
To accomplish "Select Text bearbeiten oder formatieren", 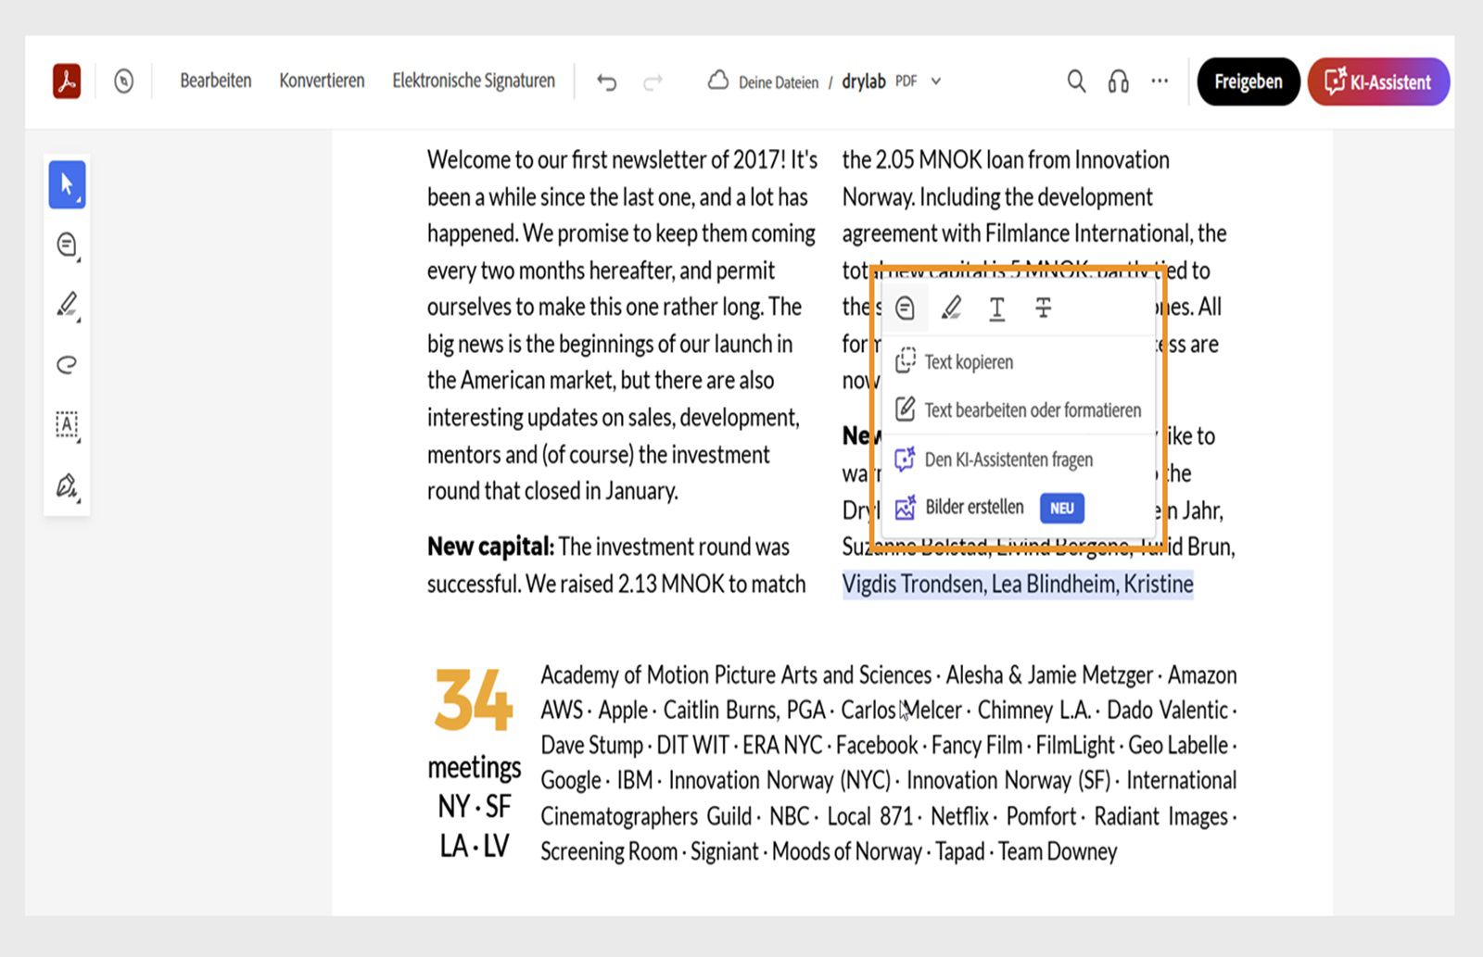I will [1020, 409].
